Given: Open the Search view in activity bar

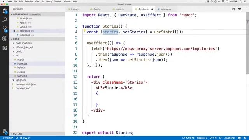Looking at the screenshot, I should pyautogui.click(x=5, y=20).
